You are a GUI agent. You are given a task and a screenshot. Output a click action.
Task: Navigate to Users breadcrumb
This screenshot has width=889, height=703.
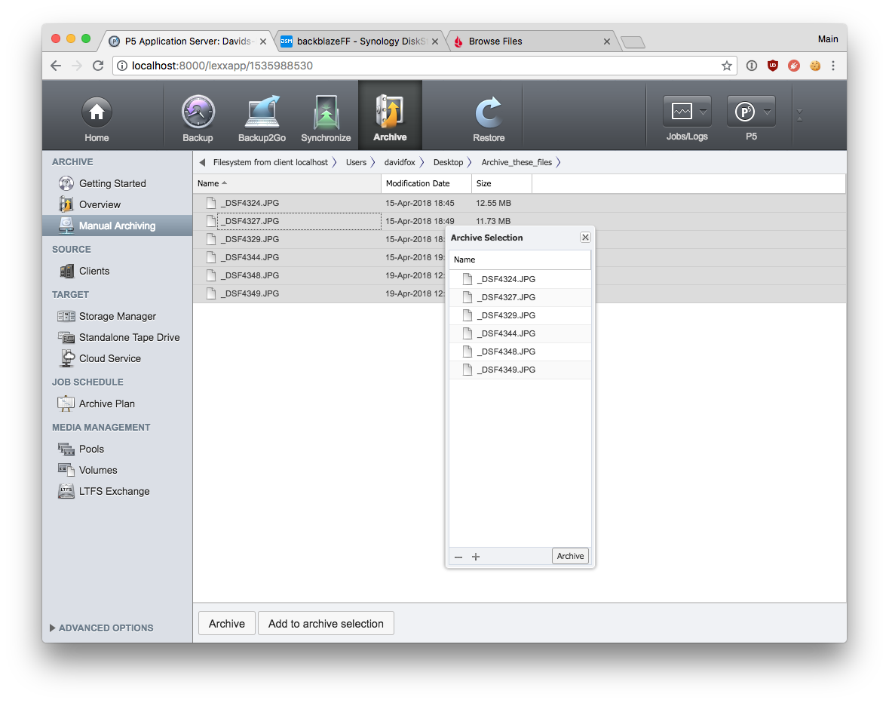click(x=356, y=162)
